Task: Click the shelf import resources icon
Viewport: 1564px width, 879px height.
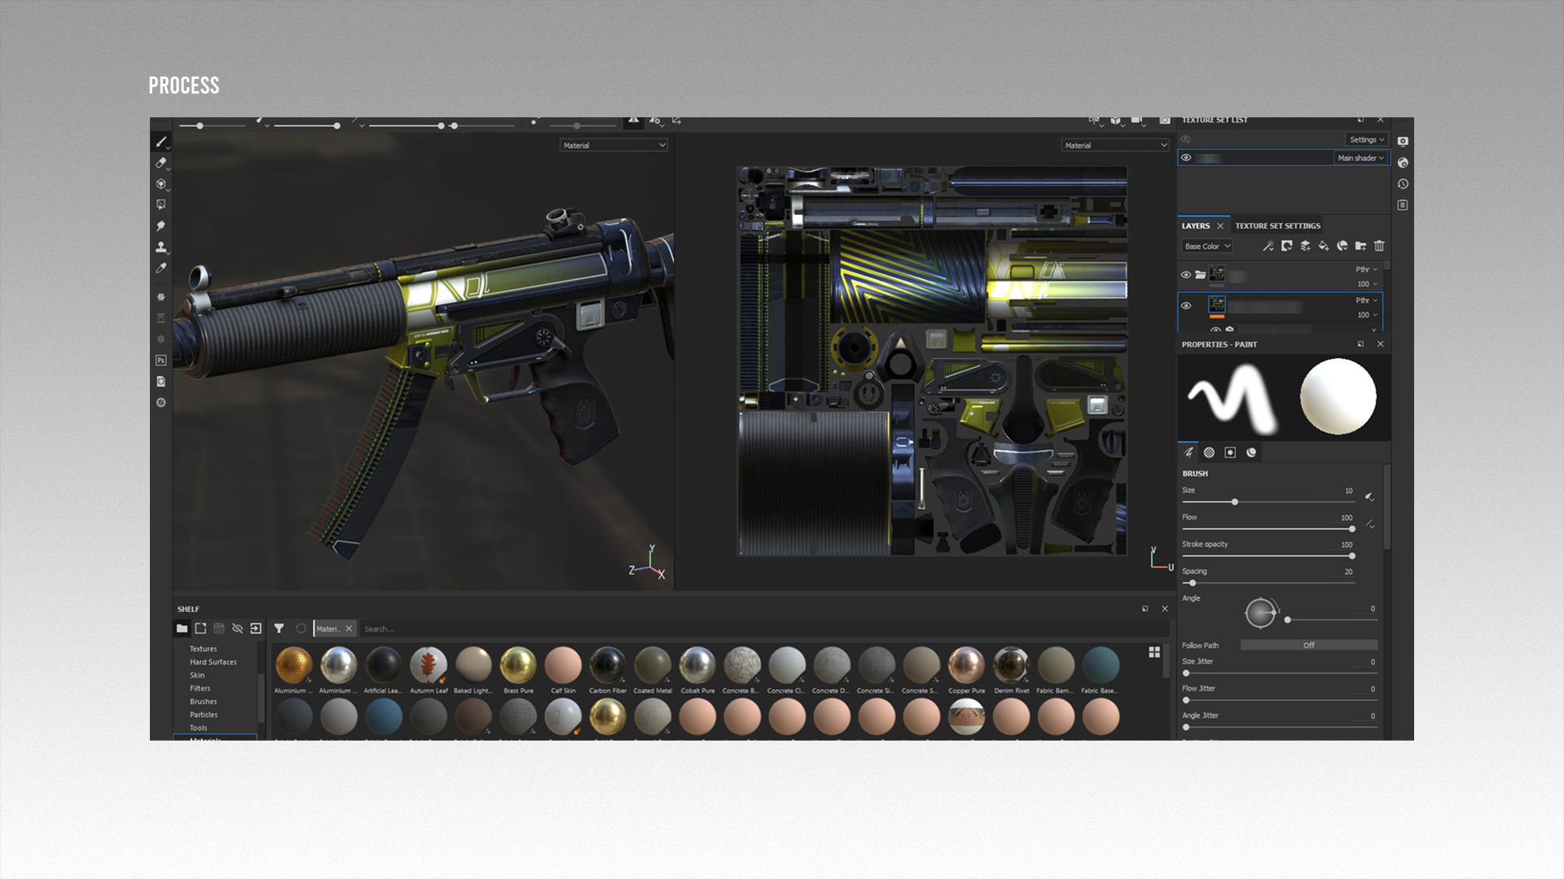Action: click(256, 628)
